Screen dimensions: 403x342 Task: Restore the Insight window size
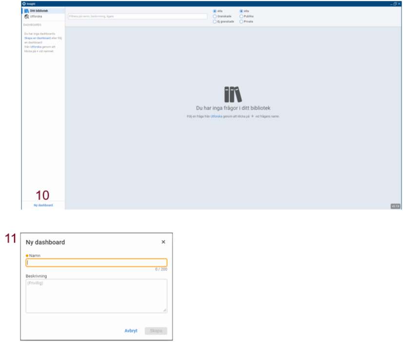[x=395, y=4]
